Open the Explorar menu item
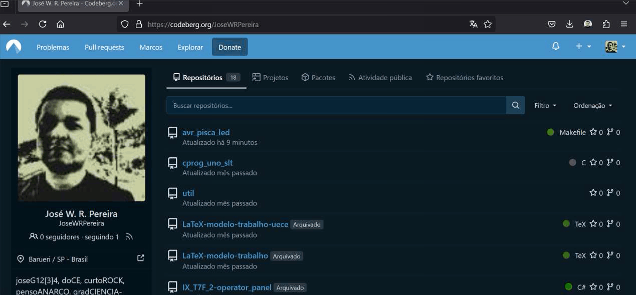This screenshot has height=295, width=636. click(190, 47)
